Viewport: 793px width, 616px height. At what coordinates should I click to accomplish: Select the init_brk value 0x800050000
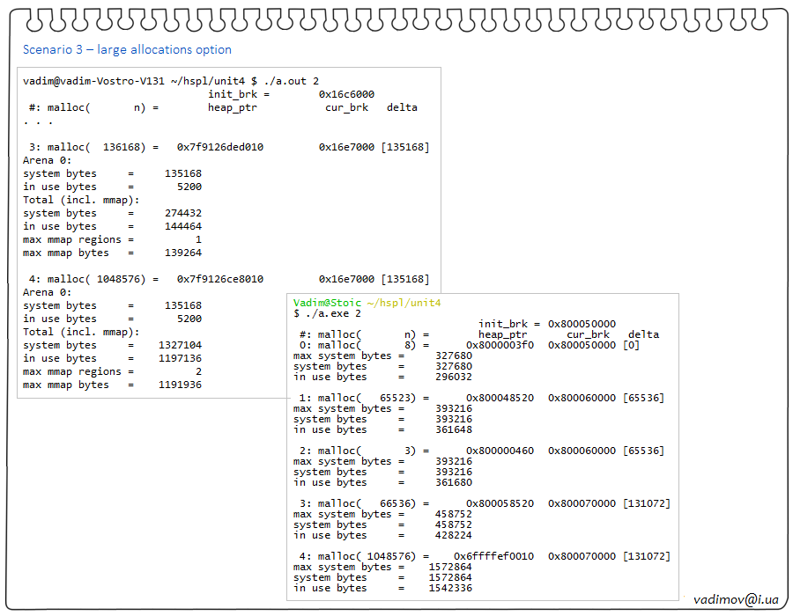point(582,324)
